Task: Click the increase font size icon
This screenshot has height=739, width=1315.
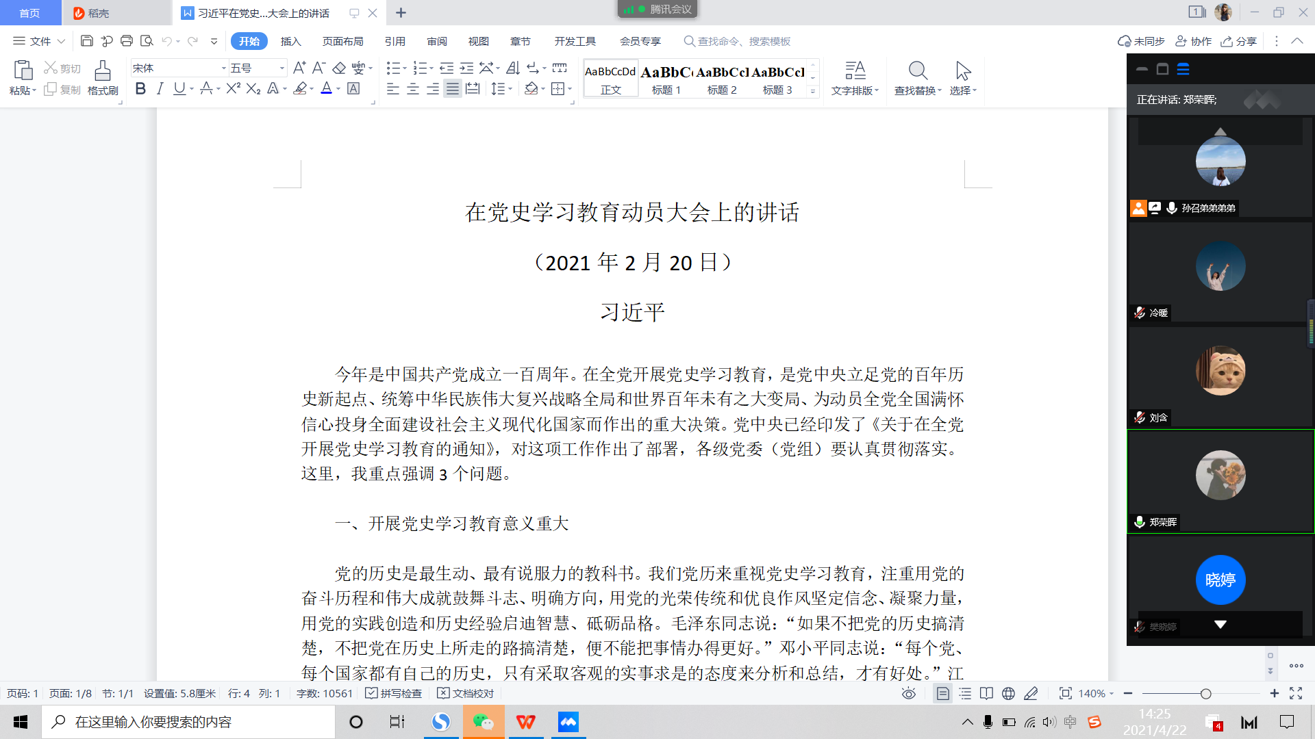Action: coord(299,68)
